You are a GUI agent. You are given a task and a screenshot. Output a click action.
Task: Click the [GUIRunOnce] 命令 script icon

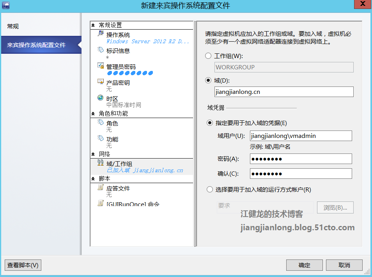click(101, 203)
